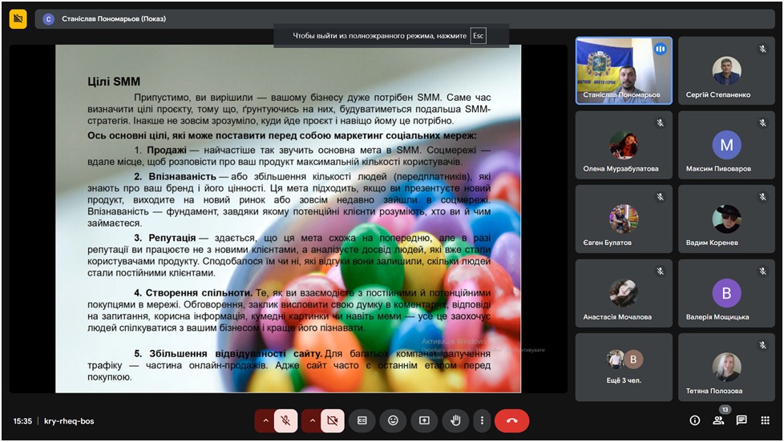Click slide text '1. Продажі'
Screen dimensions: 784x442
point(160,150)
